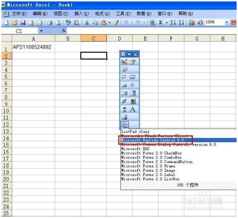
Task: Click the Copy icon
Action: [95, 23]
